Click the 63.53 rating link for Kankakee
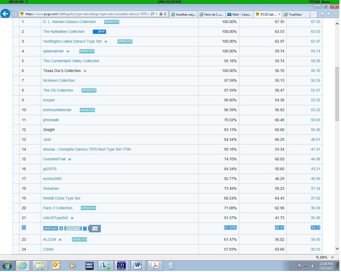 coord(316,31)
